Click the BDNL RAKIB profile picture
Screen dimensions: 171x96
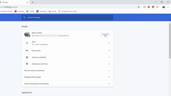pyautogui.click(x=27, y=34)
